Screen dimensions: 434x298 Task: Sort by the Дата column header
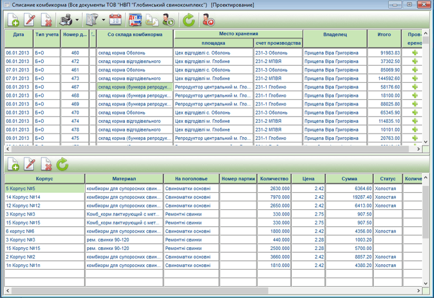(x=19, y=35)
